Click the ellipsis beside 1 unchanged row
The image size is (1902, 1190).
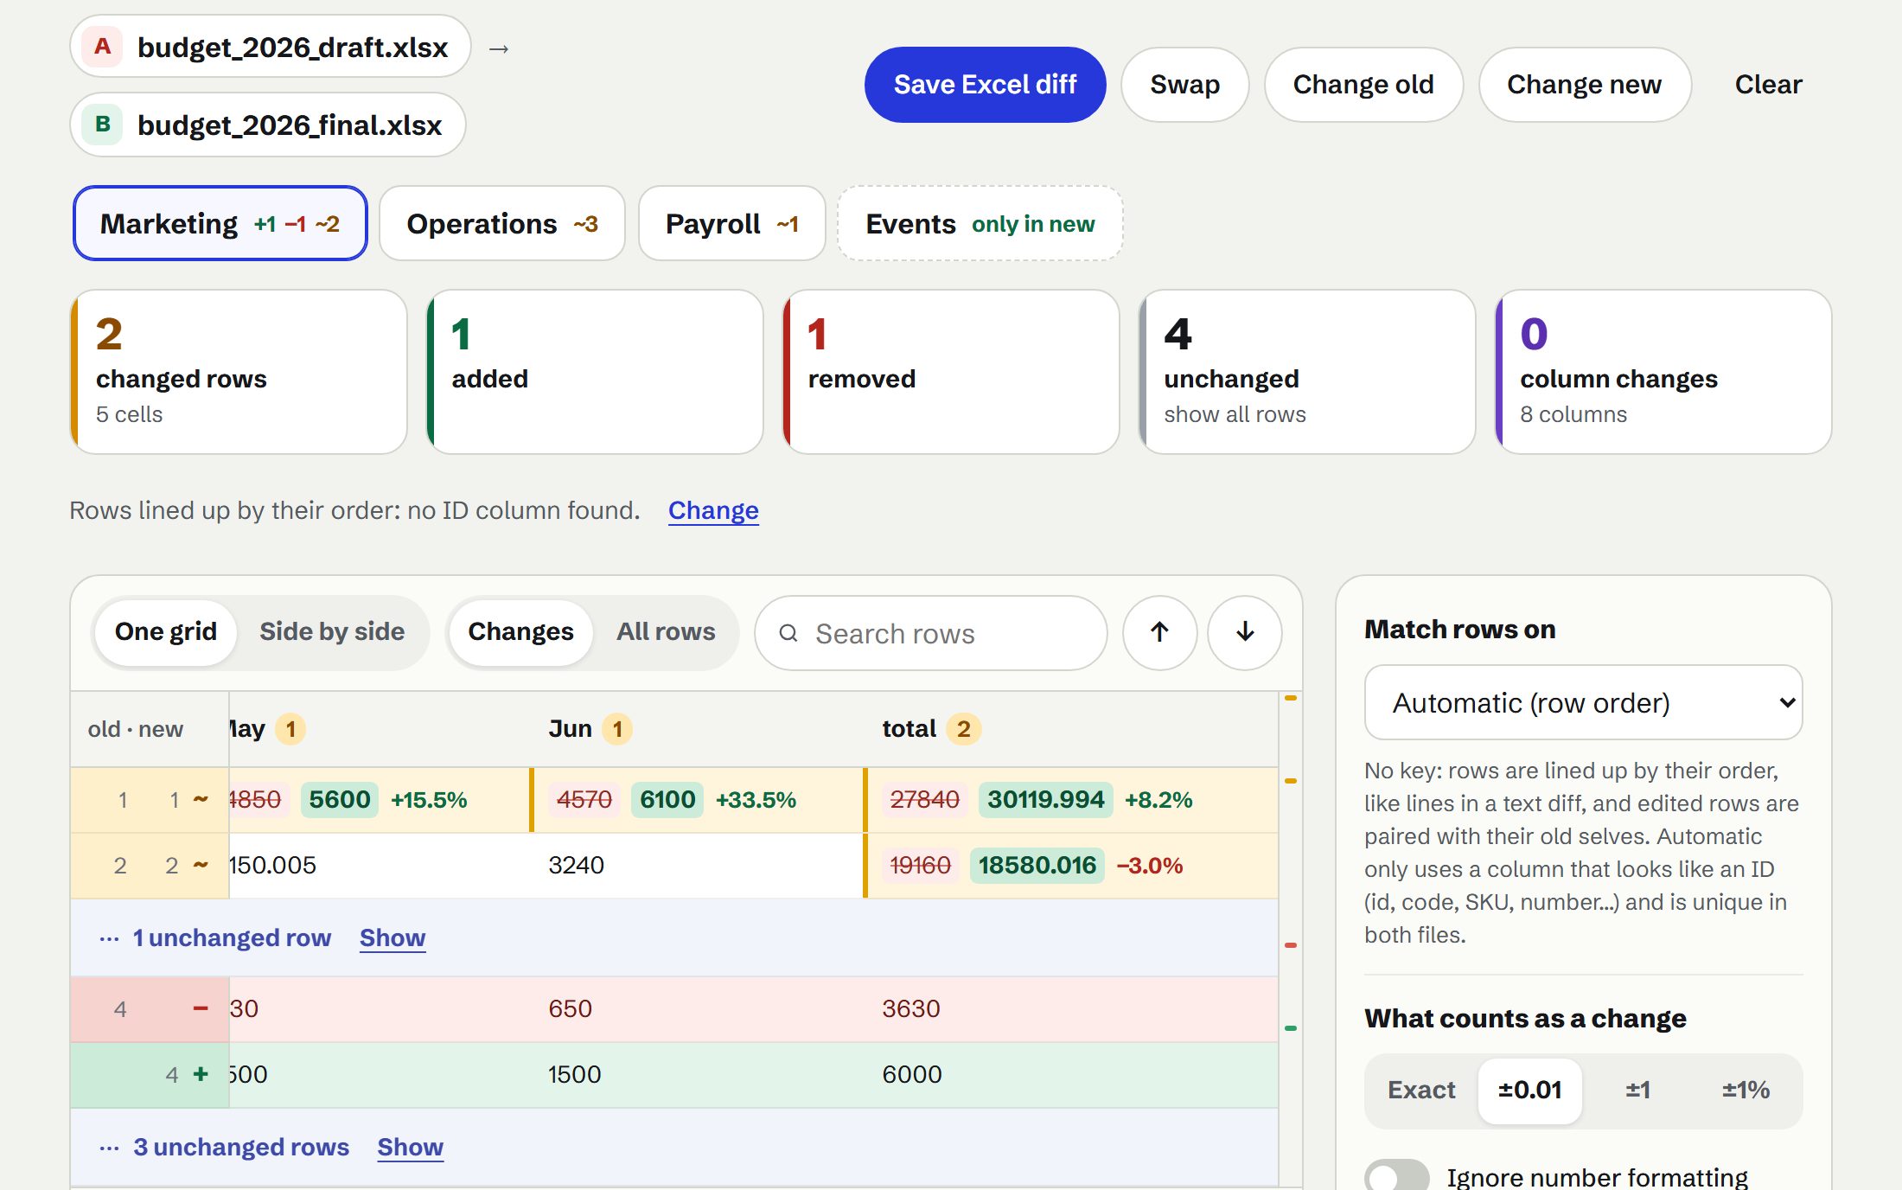[109, 938]
